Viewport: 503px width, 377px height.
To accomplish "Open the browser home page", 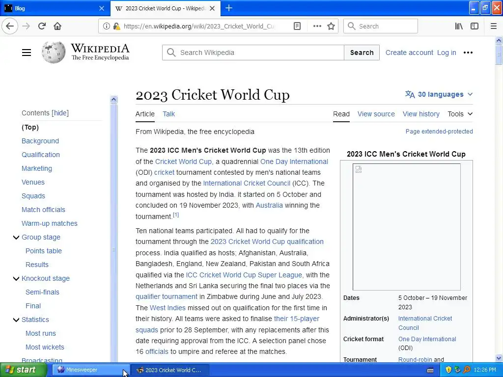I will pyautogui.click(x=57, y=27).
